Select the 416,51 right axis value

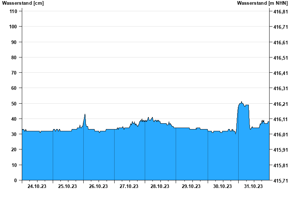tap(281, 58)
